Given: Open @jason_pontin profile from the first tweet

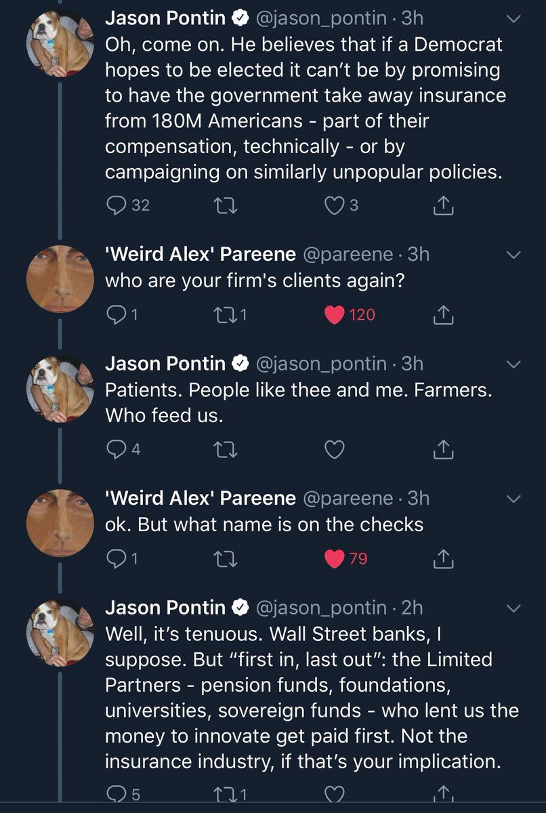Looking at the screenshot, I should 320,20.
